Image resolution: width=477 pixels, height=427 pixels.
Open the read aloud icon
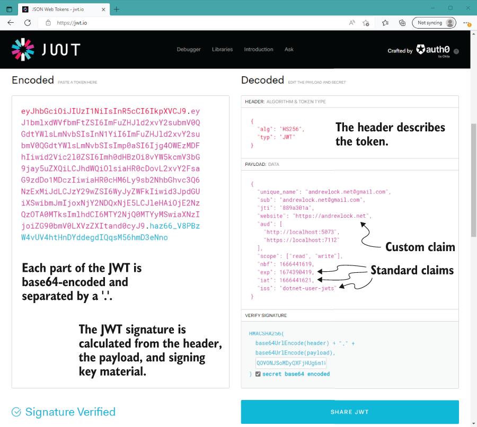point(352,23)
